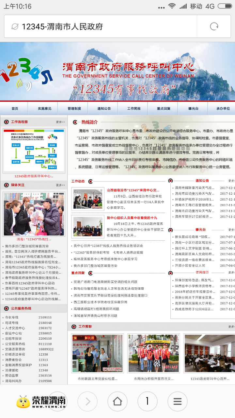Open the browser menu hamburger icon

[177, 401]
